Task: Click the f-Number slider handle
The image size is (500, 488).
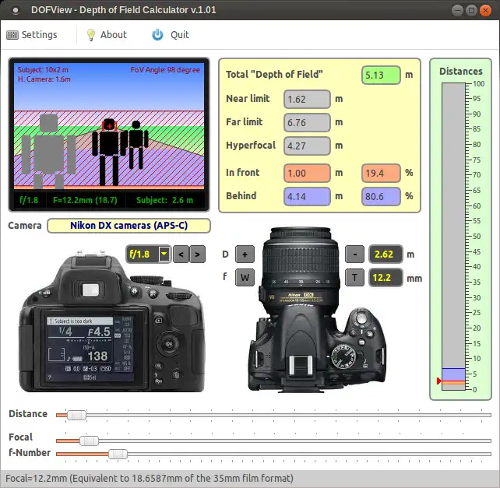Action: coord(118,454)
